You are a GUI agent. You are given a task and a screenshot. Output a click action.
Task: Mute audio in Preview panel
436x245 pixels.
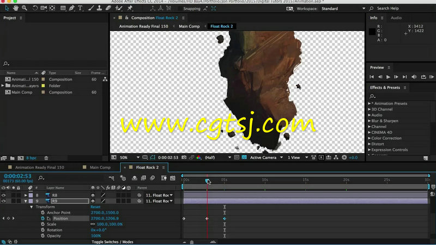pyautogui.click(x=414, y=77)
